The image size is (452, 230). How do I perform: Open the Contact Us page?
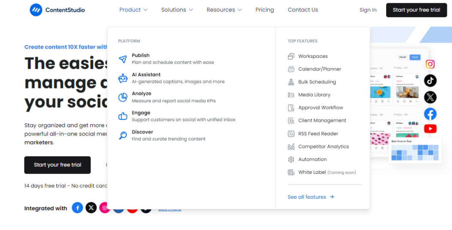tap(303, 10)
